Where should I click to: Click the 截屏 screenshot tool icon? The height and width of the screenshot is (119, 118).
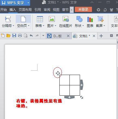[100, 19]
